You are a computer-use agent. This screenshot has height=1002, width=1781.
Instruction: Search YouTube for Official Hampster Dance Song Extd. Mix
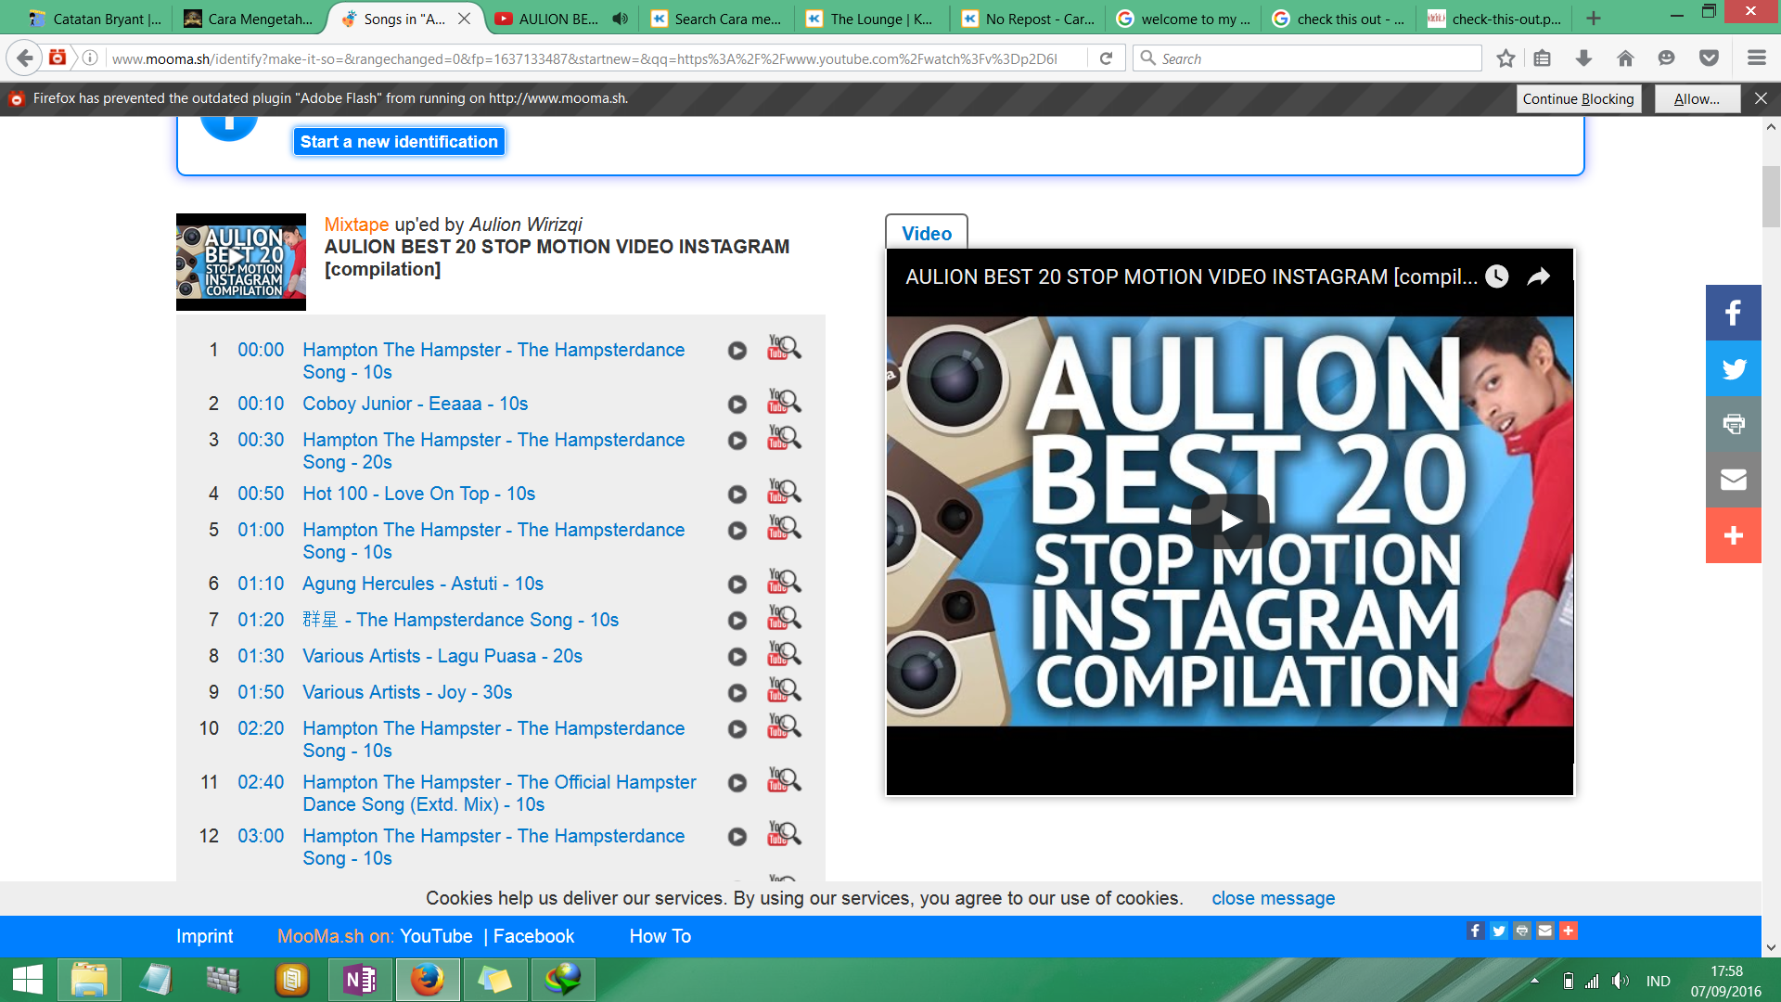click(784, 780)
